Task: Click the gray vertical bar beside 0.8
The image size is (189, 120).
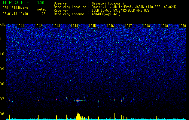Action: (x=6, y=93)
